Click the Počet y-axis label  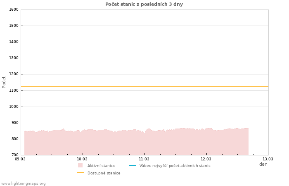point(4,82)
